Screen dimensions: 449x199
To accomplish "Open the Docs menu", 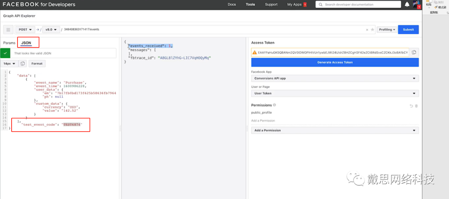I will point(232,5).
